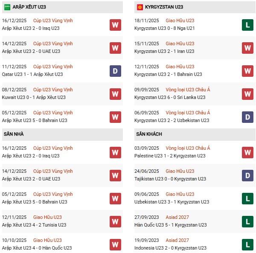Viewport: 256px width, 253px height.
Task: Click the W badge for Iran U23 match
Action: click(247, 47)
